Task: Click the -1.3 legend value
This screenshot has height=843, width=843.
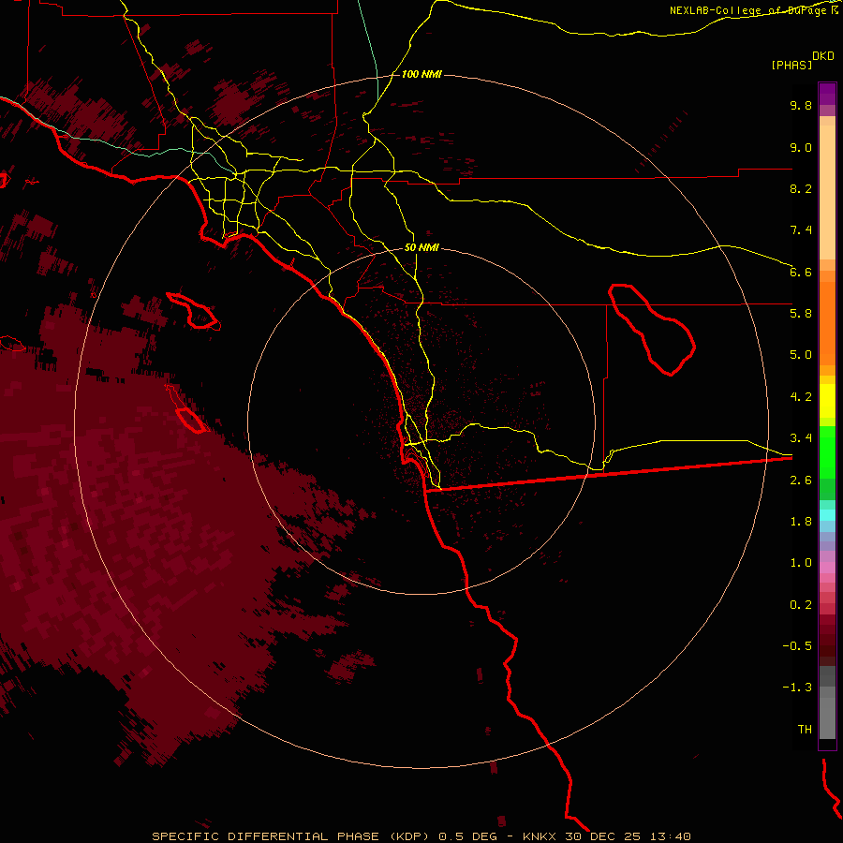Action: coord(797,688)
